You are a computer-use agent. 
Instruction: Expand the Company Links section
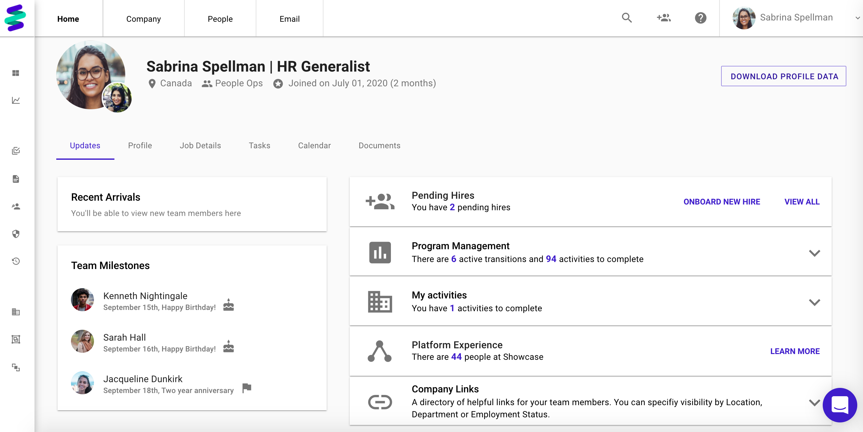point(814,402)
